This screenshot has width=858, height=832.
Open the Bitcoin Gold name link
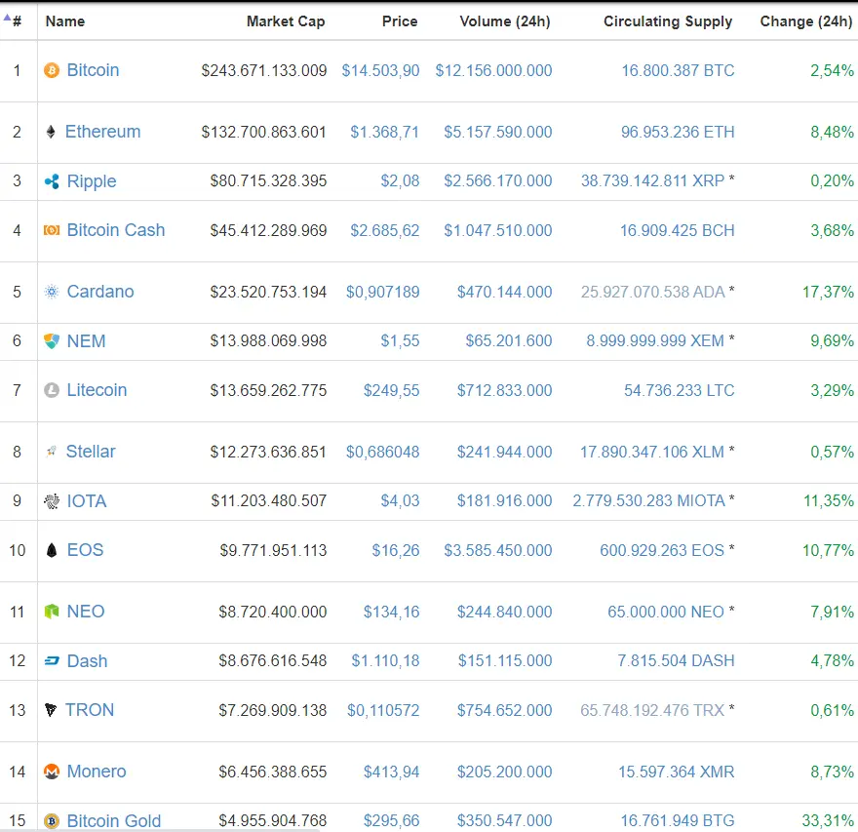(114, 820)
